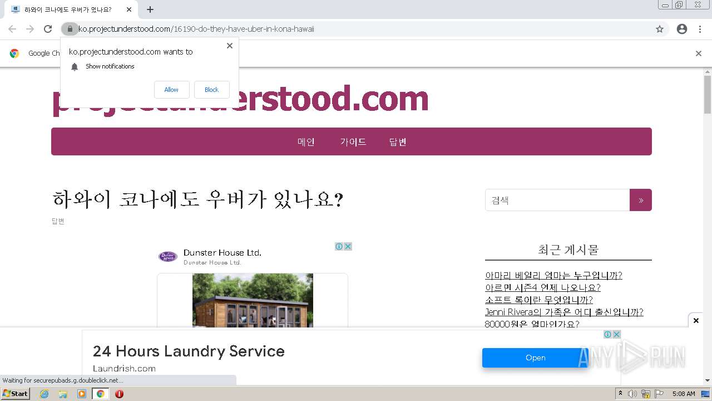Block notifications from ko.projectunderstood.com
The height and width of the screenshot is (401, 712).
pyautogui.click(x=211, y=90)
